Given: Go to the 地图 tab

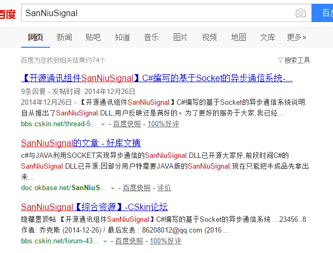Looking at the screenshot, I should (x=238, y=37).
